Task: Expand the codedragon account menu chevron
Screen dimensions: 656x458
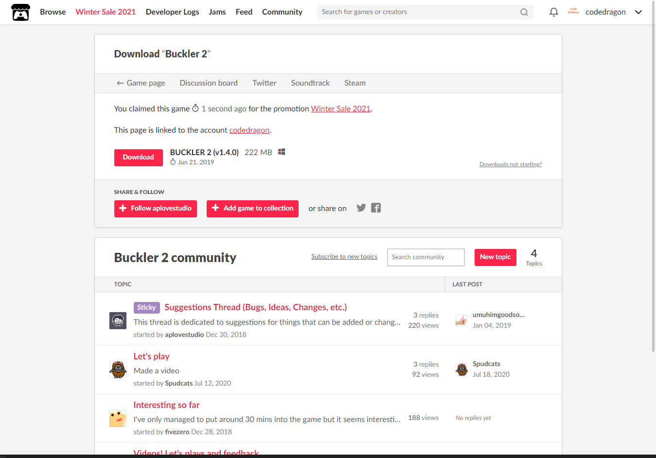Action: click(638, 12)
